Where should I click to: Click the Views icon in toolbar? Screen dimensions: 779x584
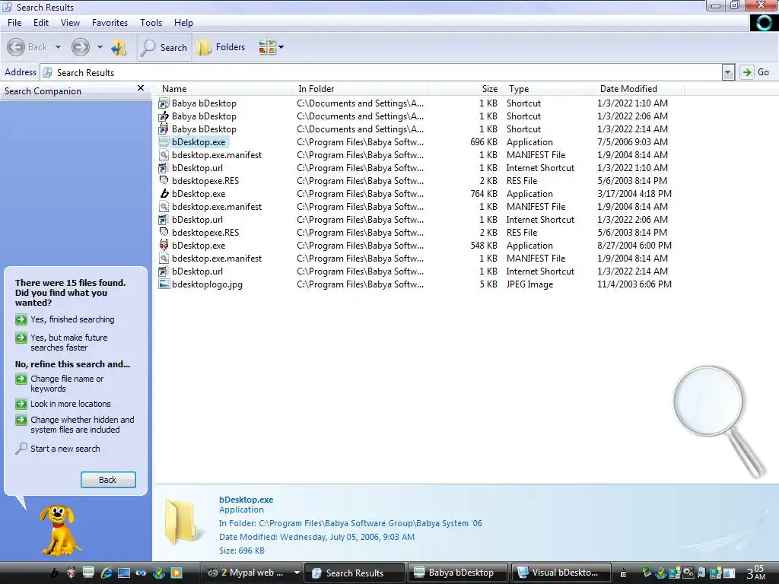pos(267,47)
